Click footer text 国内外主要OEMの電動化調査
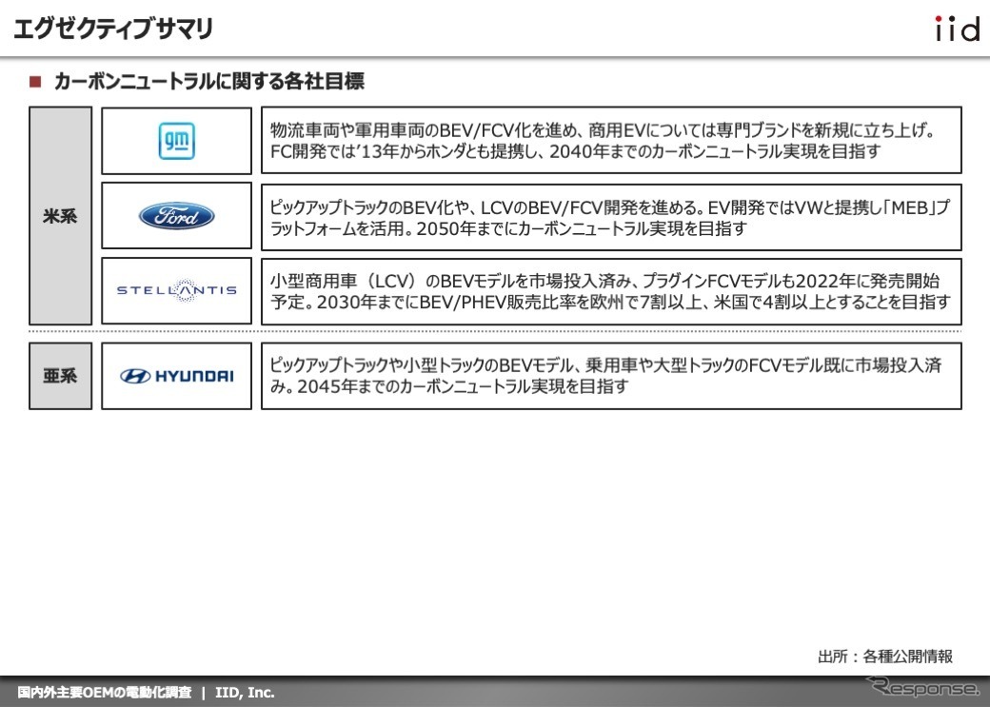The width and height of the screenshot is (990, 707). (x=104, y=693)
